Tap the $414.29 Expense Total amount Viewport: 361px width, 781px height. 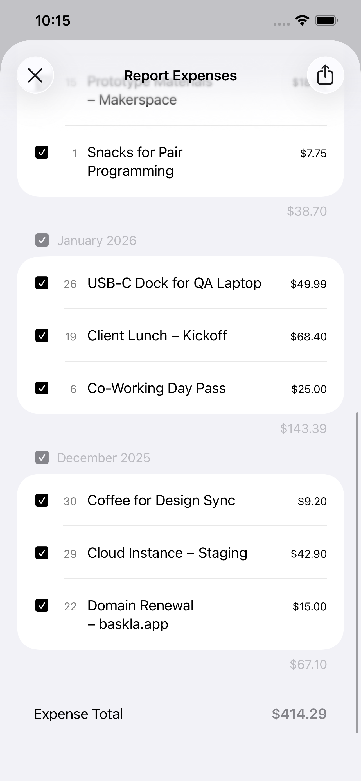click(299, 714)
